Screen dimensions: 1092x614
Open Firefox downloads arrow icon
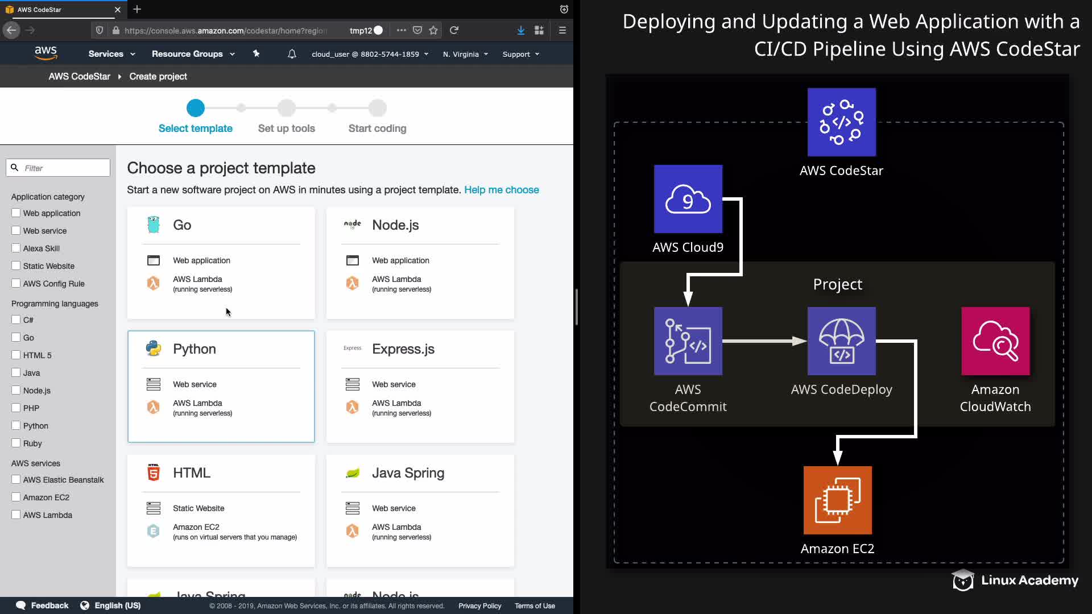click(x=520, y=30)
